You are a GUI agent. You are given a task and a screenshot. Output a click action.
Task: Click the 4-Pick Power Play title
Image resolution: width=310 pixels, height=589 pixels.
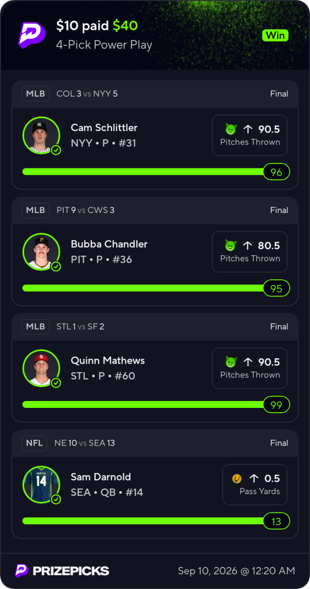click(104, 45)
